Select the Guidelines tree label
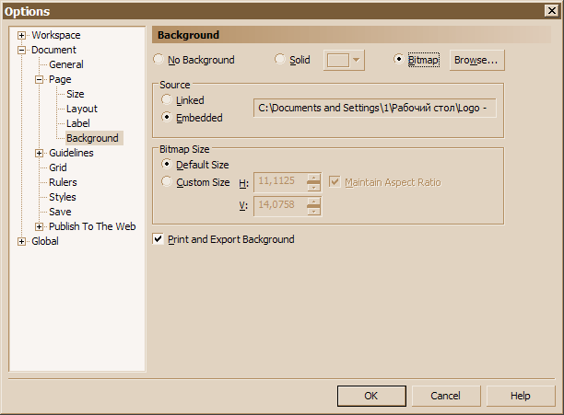The width and height of the screenshot is (564, 415). [71, 153]
